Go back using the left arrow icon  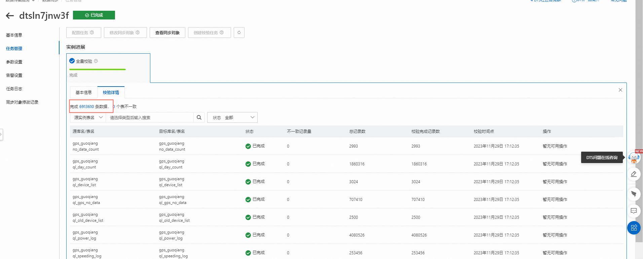[10, 15]
